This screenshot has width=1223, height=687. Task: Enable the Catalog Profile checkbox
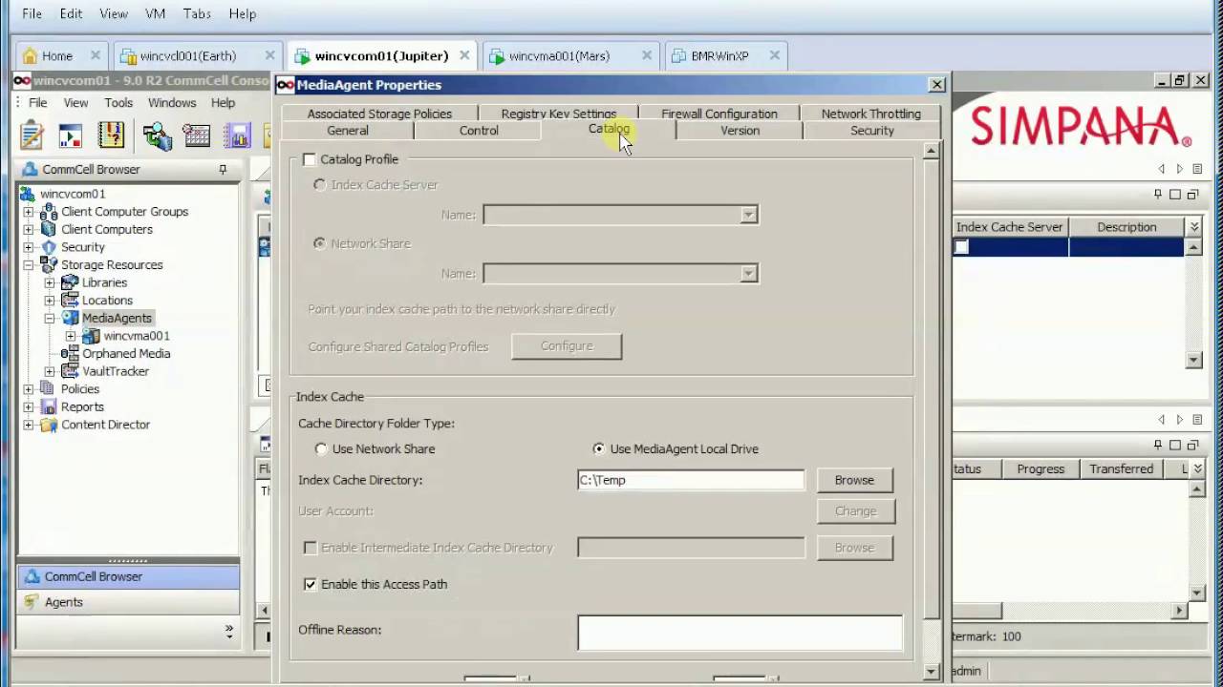(309, 159)
